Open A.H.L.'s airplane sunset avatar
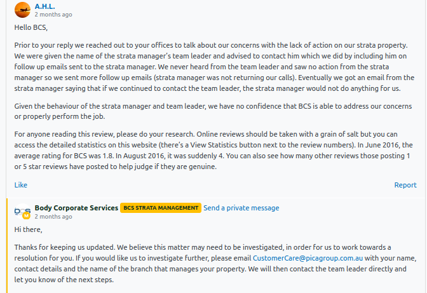 [22, 10]
